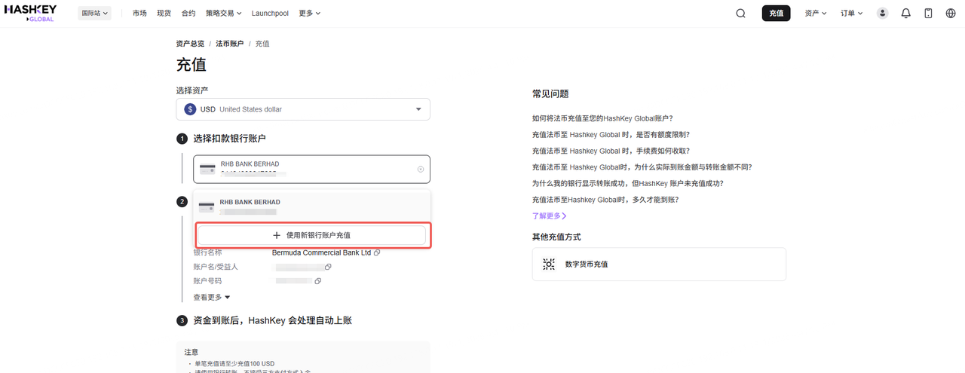Copy the 账户号码 value
Image resolution: width=965 pixels, height=373 pixels.
click(x=318, y=281)
